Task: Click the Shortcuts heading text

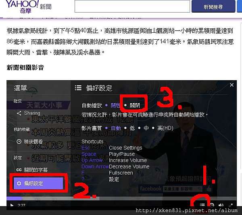Action: 92,142
